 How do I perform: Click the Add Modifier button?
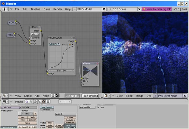tap(87, 107)
